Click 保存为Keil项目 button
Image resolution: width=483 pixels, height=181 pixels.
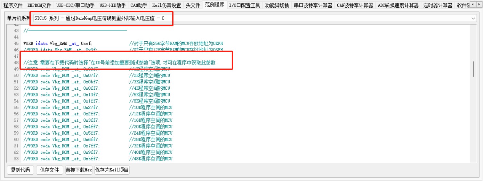(x=112, y=170)
